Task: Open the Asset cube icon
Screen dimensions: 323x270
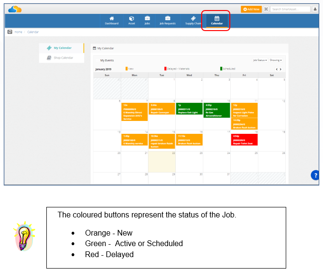Action: click(x=131, y=18)
